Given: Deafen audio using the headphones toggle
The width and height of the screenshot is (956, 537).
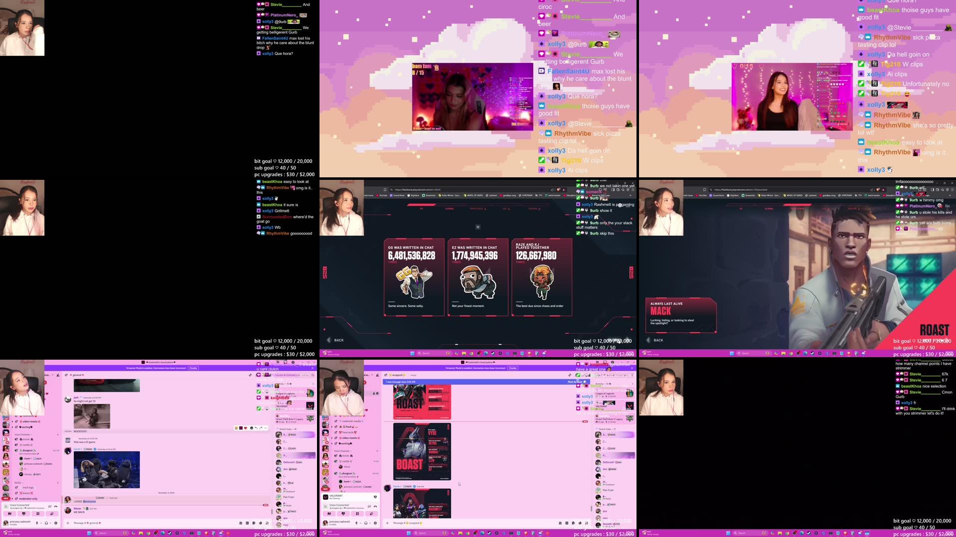Looking at the screenshot, I should pos(46,523).
